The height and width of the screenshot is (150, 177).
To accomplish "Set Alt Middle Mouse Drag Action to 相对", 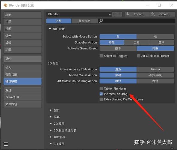I will (118, 81).
